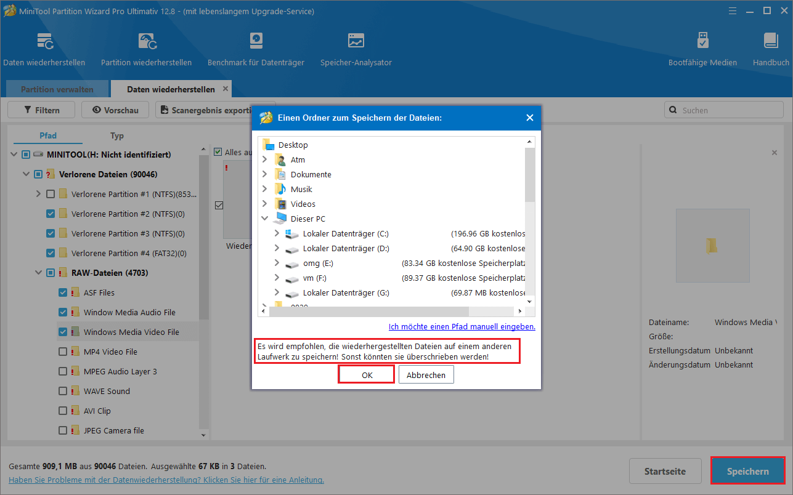Uncheck the ASF Files checkbox
Viewport: 793px width, 495px height.
[x=63, y=292]
